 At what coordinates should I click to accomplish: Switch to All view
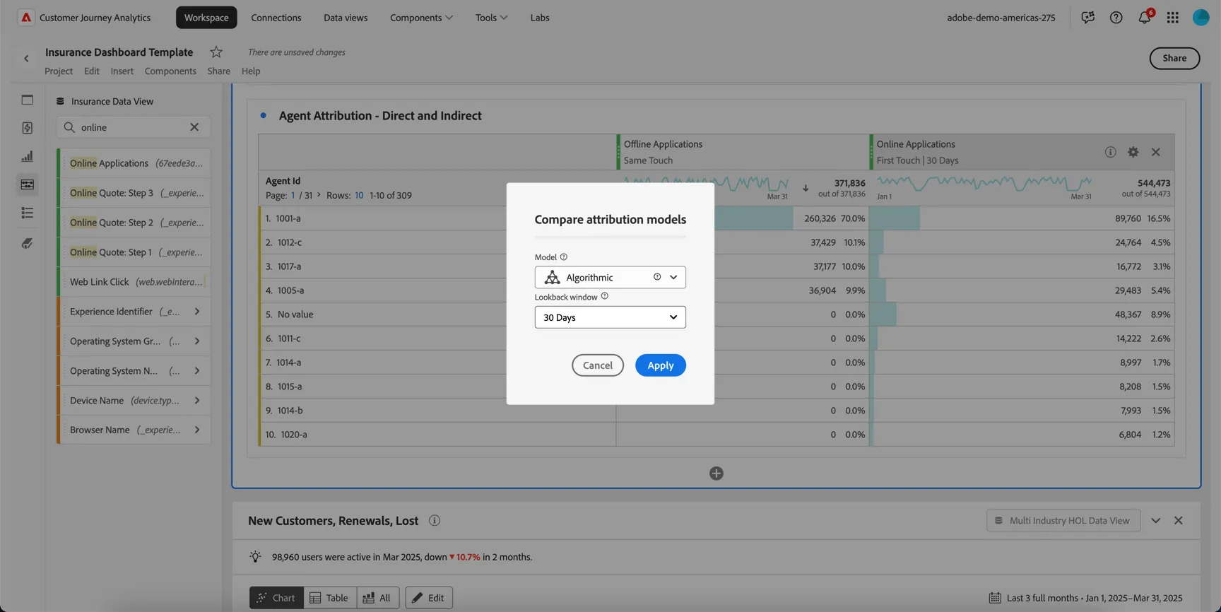click(x=378, y=598)
